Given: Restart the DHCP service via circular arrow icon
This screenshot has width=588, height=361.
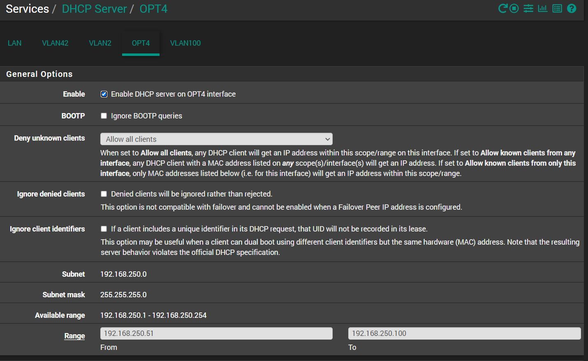Looking at the screenshot, I should (x=502, y=9).
